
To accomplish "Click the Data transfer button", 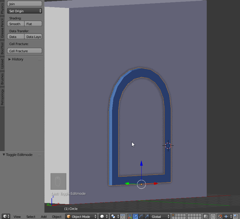I will 16,37.
